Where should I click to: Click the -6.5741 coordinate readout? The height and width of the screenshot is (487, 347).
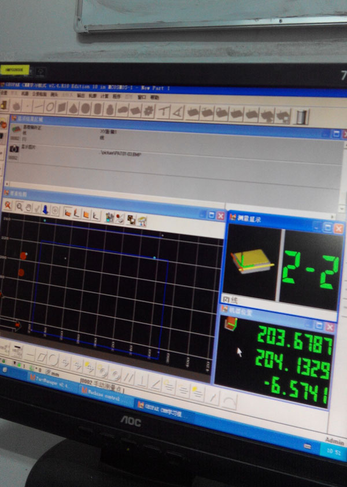[296, 391]
